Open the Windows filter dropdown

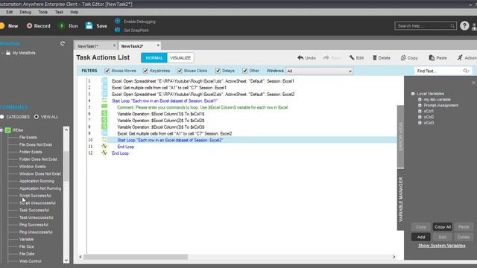319,71
